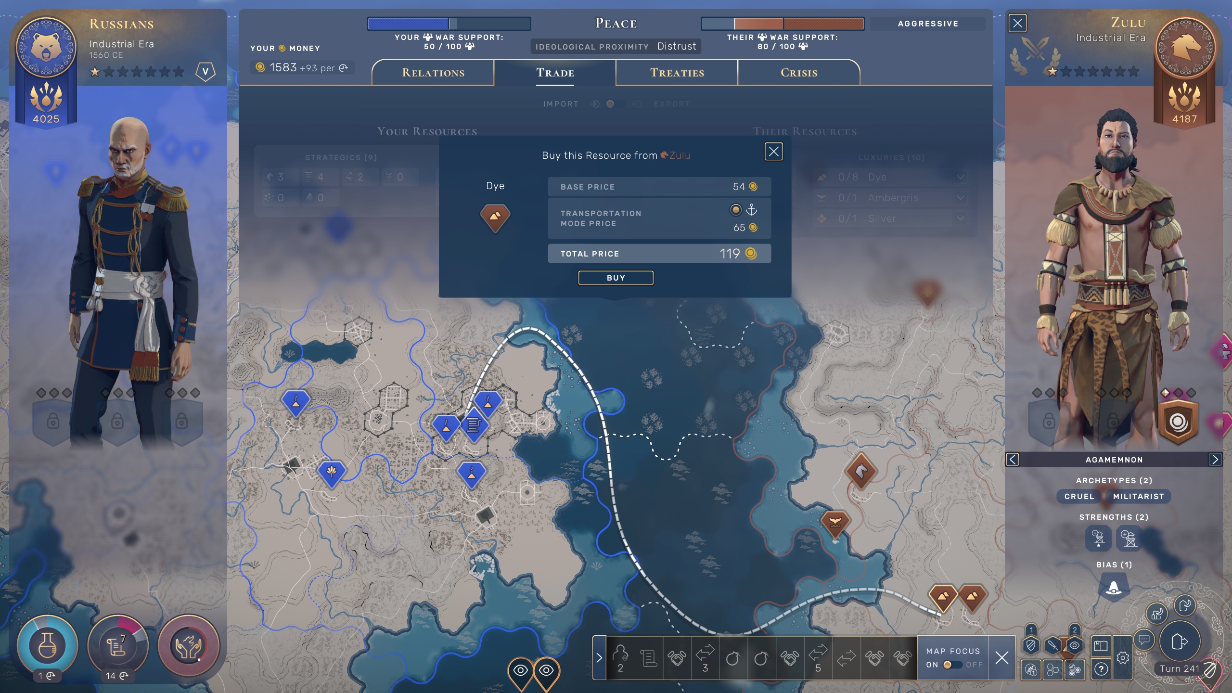Screen dimensions: 1232x693
Task: Go to previous leader from Agamemnon
Action: (x=1013, y=460)
